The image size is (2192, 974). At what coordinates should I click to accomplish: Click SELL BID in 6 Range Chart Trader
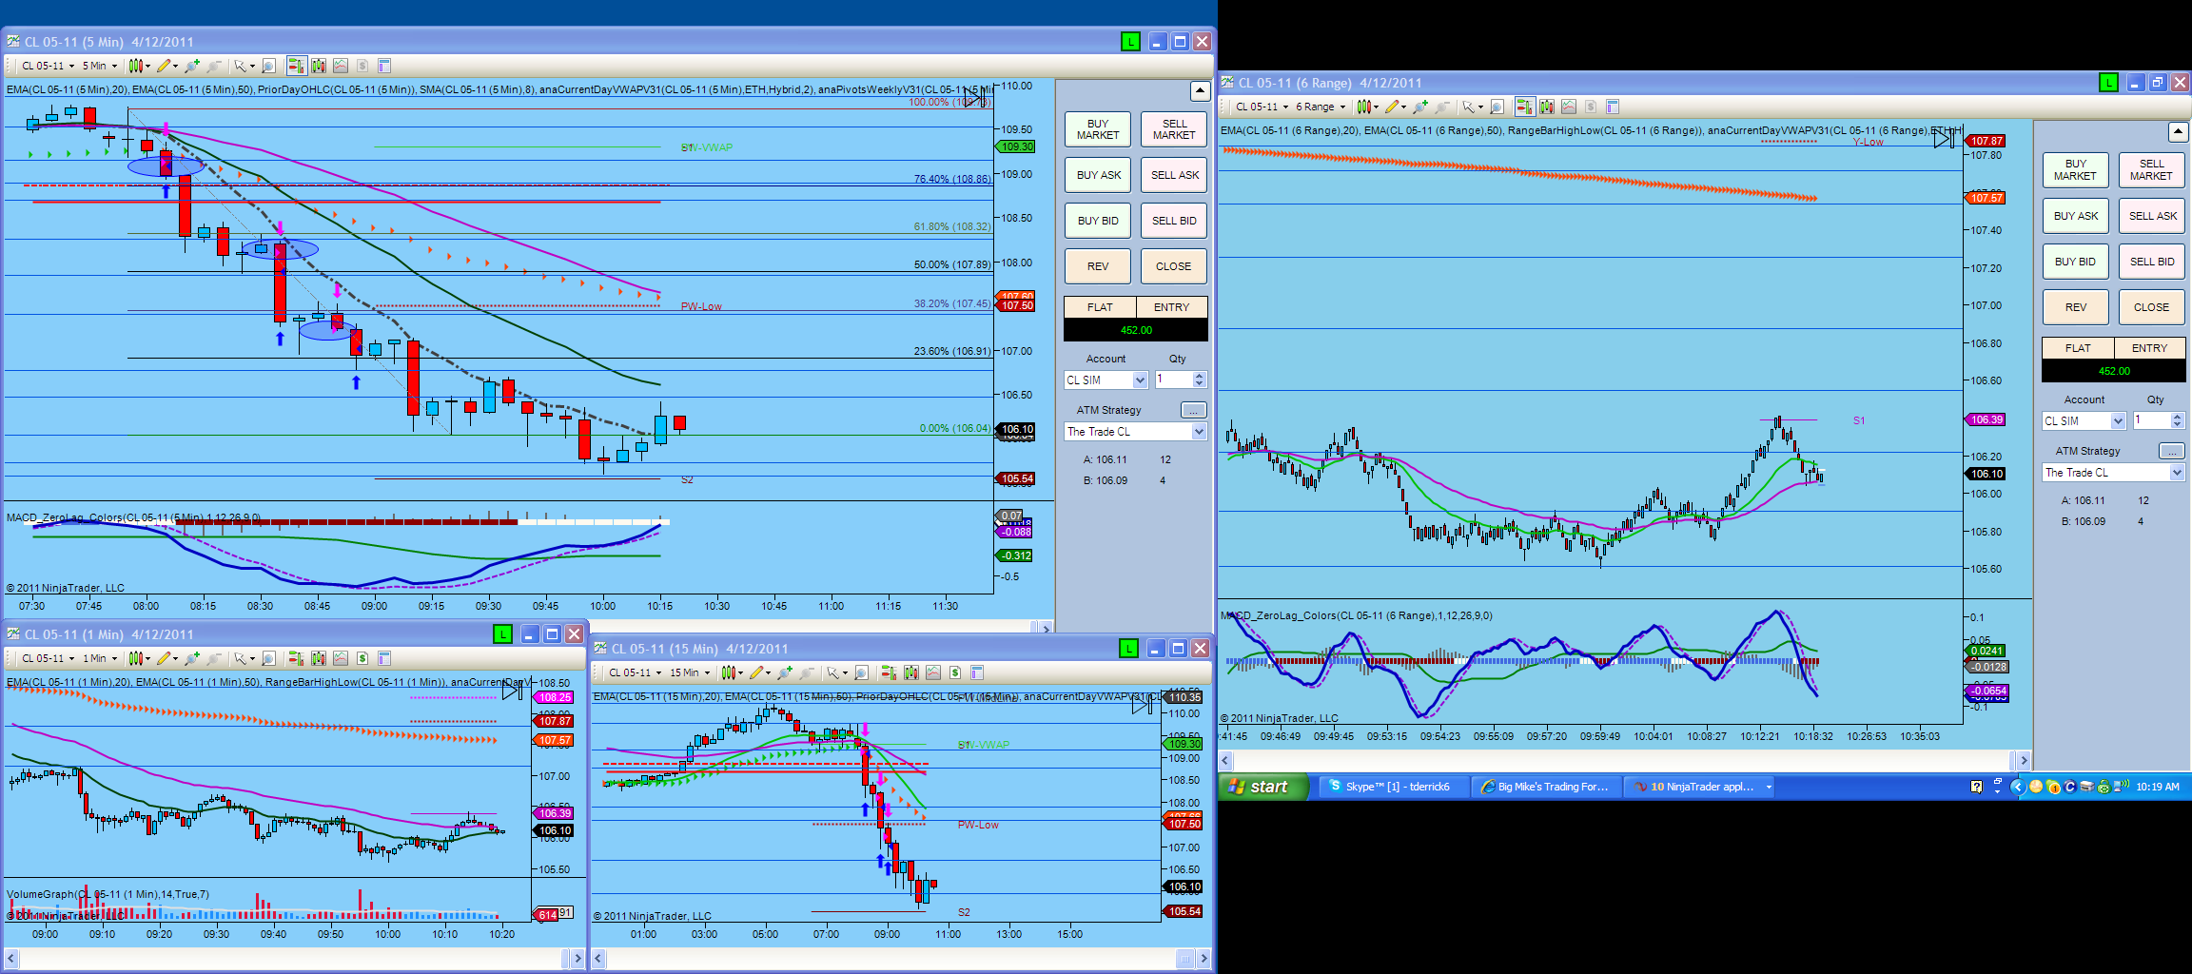coord(2152,262)
